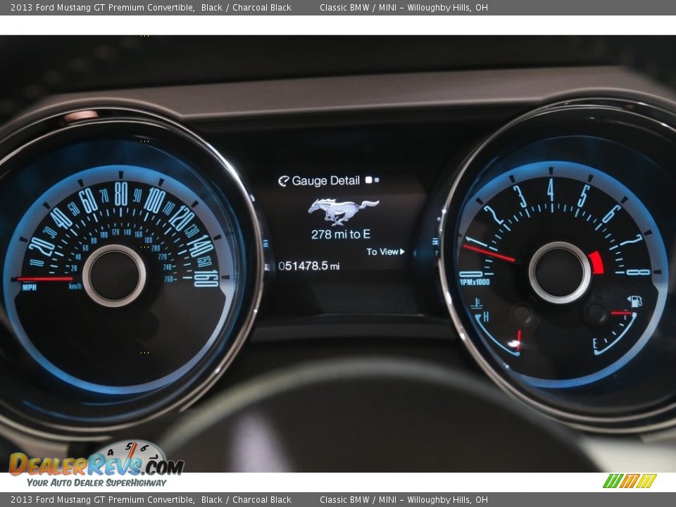Click the odometer value 051478.5 mi
This screenshot has height=507, width=676.
[308, 266]
